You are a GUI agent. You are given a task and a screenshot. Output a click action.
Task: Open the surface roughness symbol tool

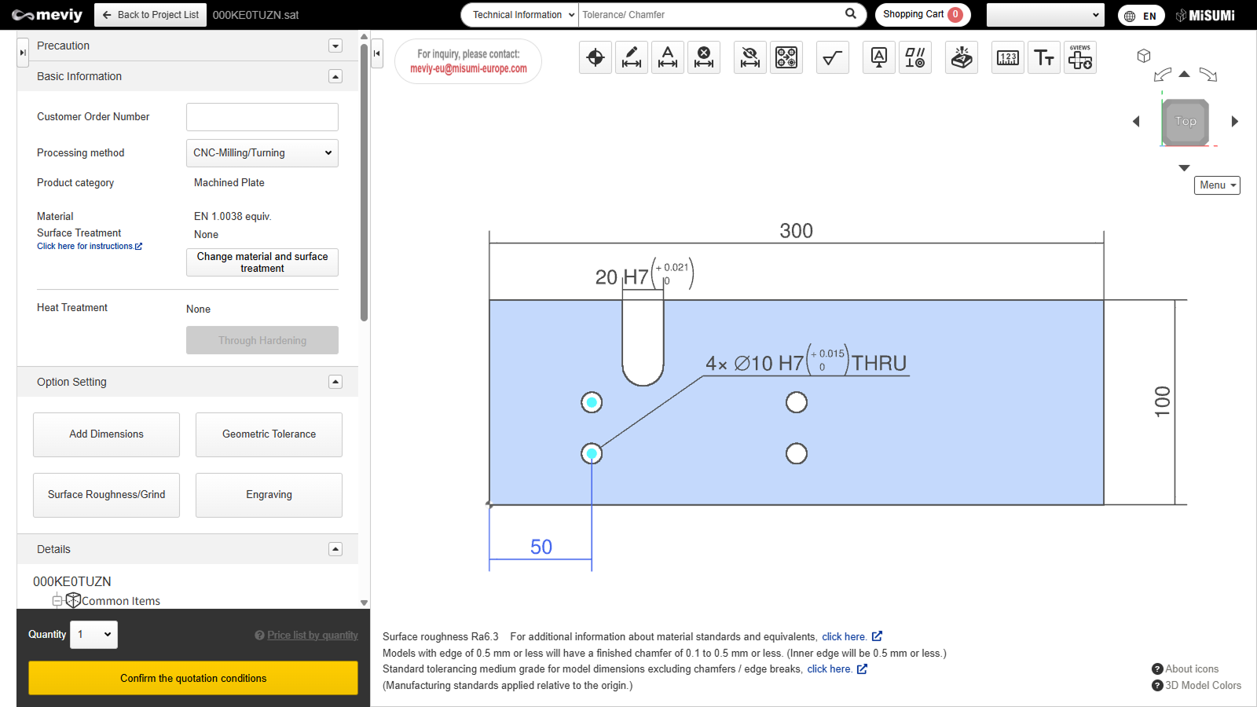click(833, 57)
